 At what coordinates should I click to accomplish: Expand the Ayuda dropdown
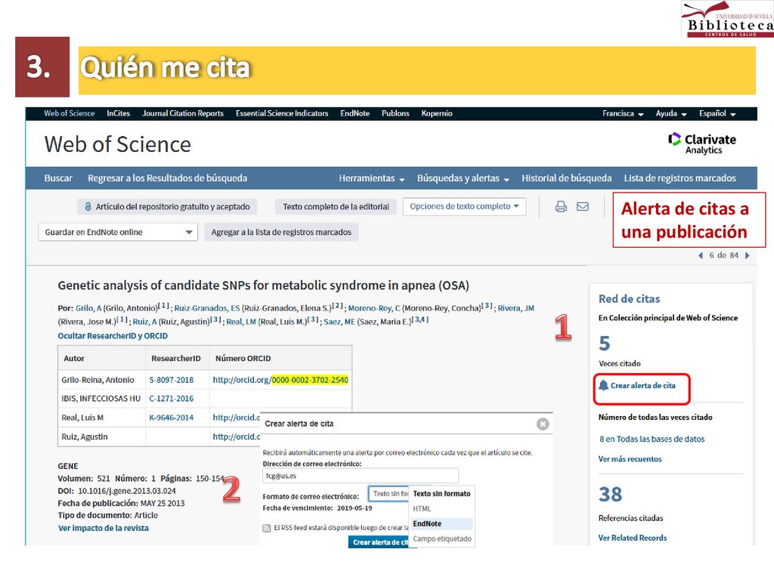pos(671,113)
